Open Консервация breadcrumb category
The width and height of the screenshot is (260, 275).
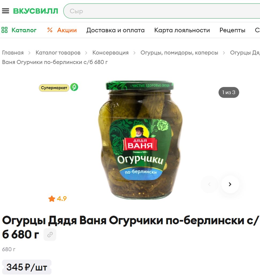tap(110, 53)
